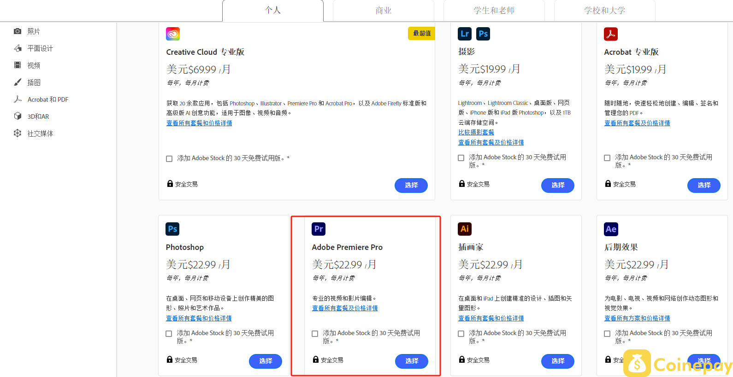Click the lock icon in Acrobat 专业版 card

pyautogui.click(x=608, y=184)
